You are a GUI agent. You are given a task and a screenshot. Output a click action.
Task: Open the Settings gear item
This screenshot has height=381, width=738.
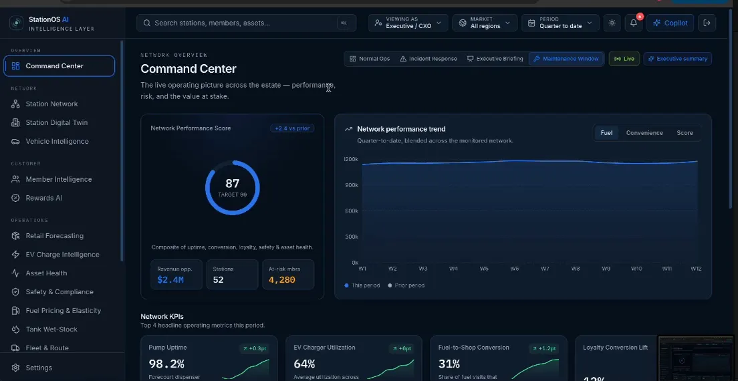39,368
